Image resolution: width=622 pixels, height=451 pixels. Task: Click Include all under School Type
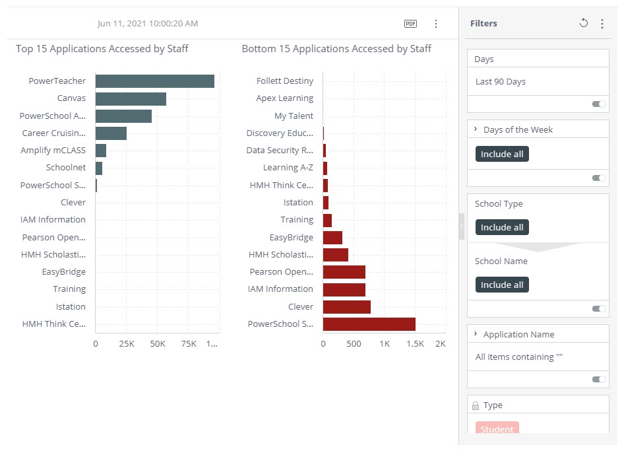point(502,227)
